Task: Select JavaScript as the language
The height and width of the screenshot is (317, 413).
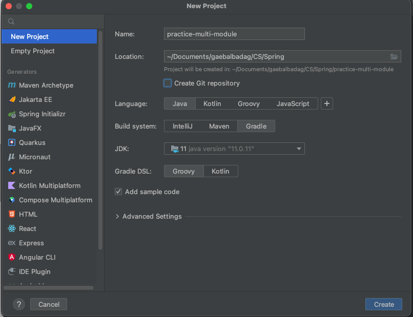Action: (x=293, y=103)
